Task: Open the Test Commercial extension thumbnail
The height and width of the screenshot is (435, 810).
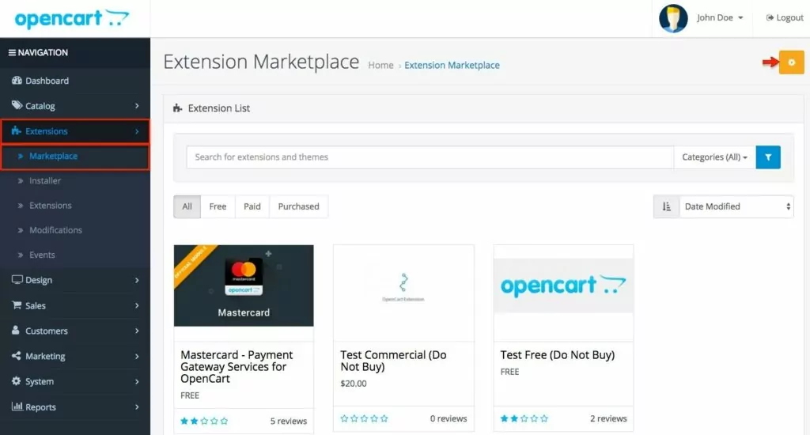Action: (403, 293)
